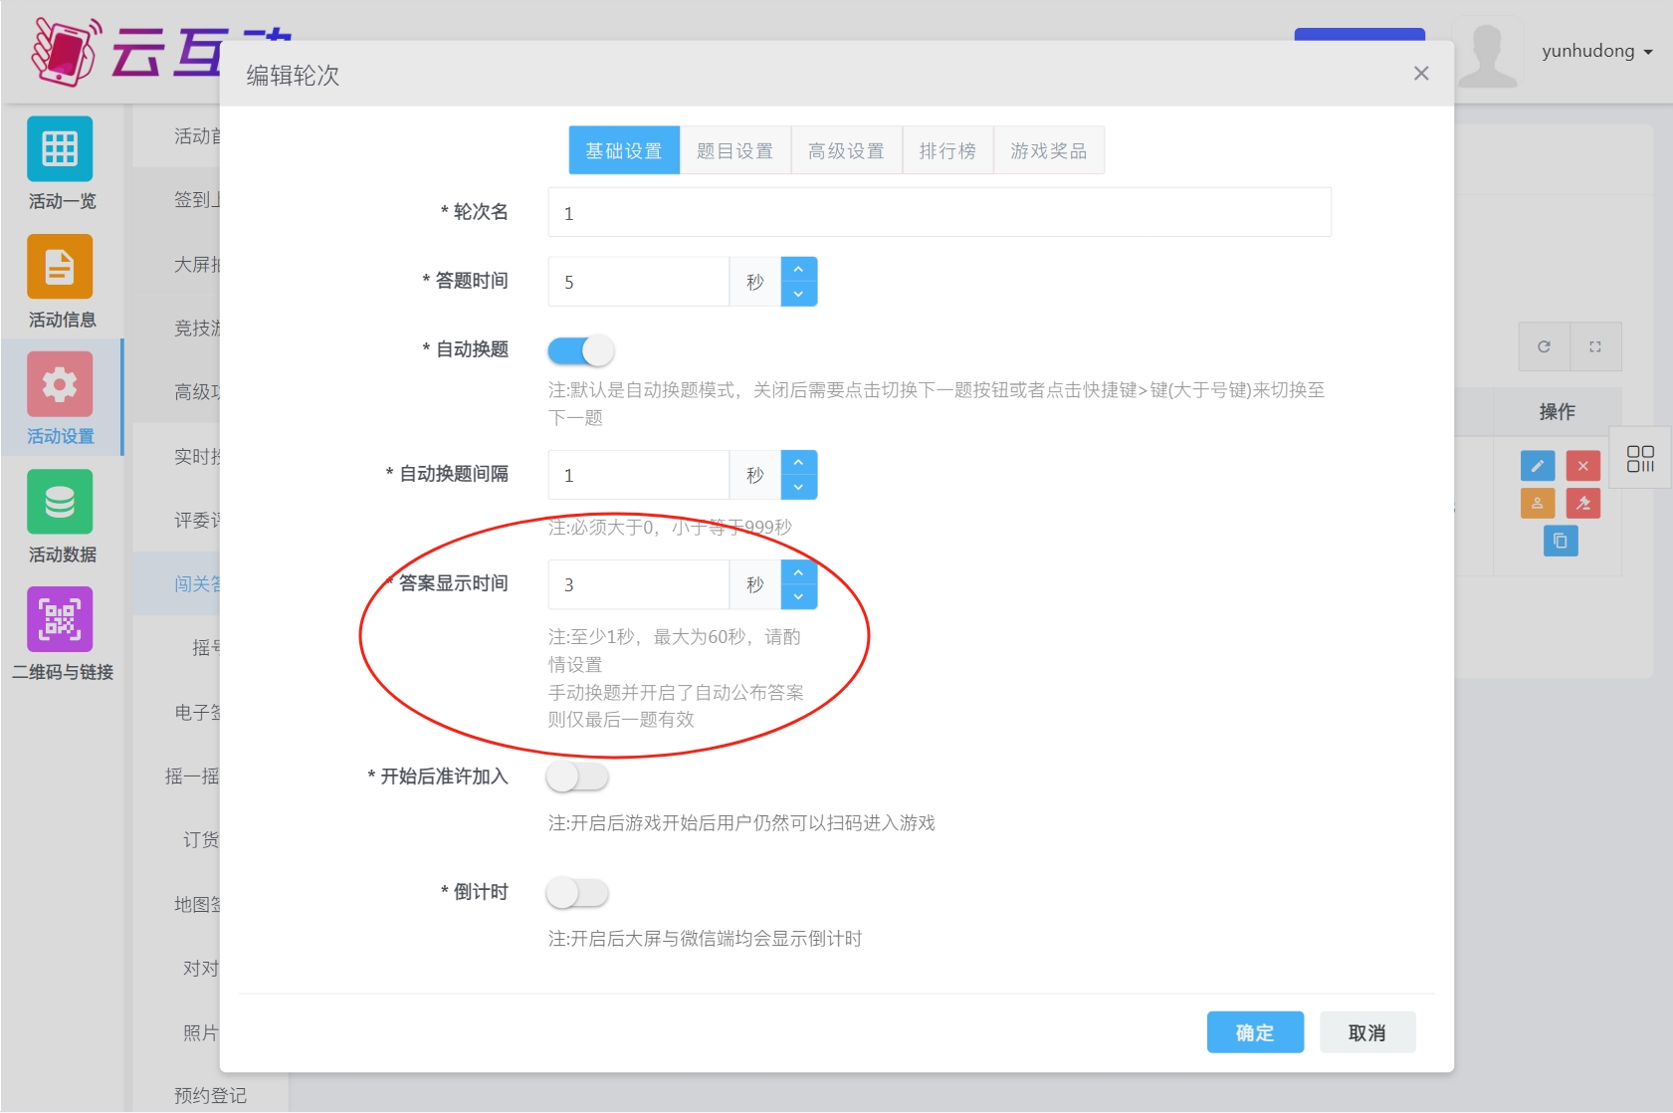Screen dimensions: 1673x1113
Task: Click the refresh icon in background table toolbar
Action: [1544, 346]
